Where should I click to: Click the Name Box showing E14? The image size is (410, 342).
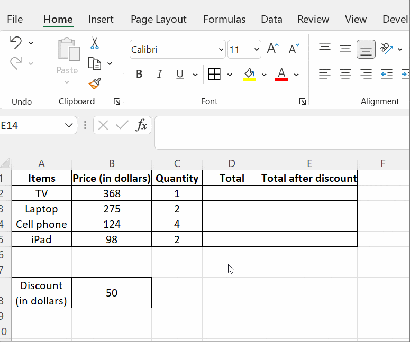[x=31, y=125]
